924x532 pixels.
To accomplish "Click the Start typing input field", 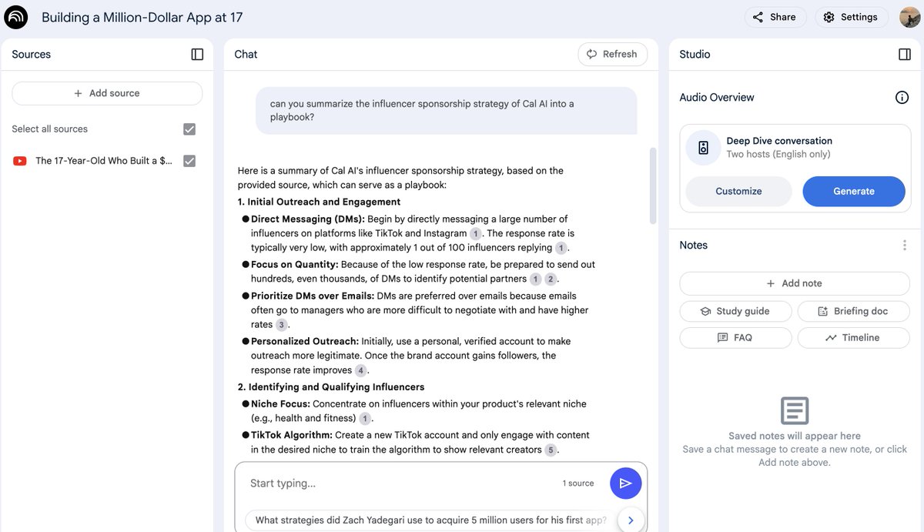I will (400, 483).
